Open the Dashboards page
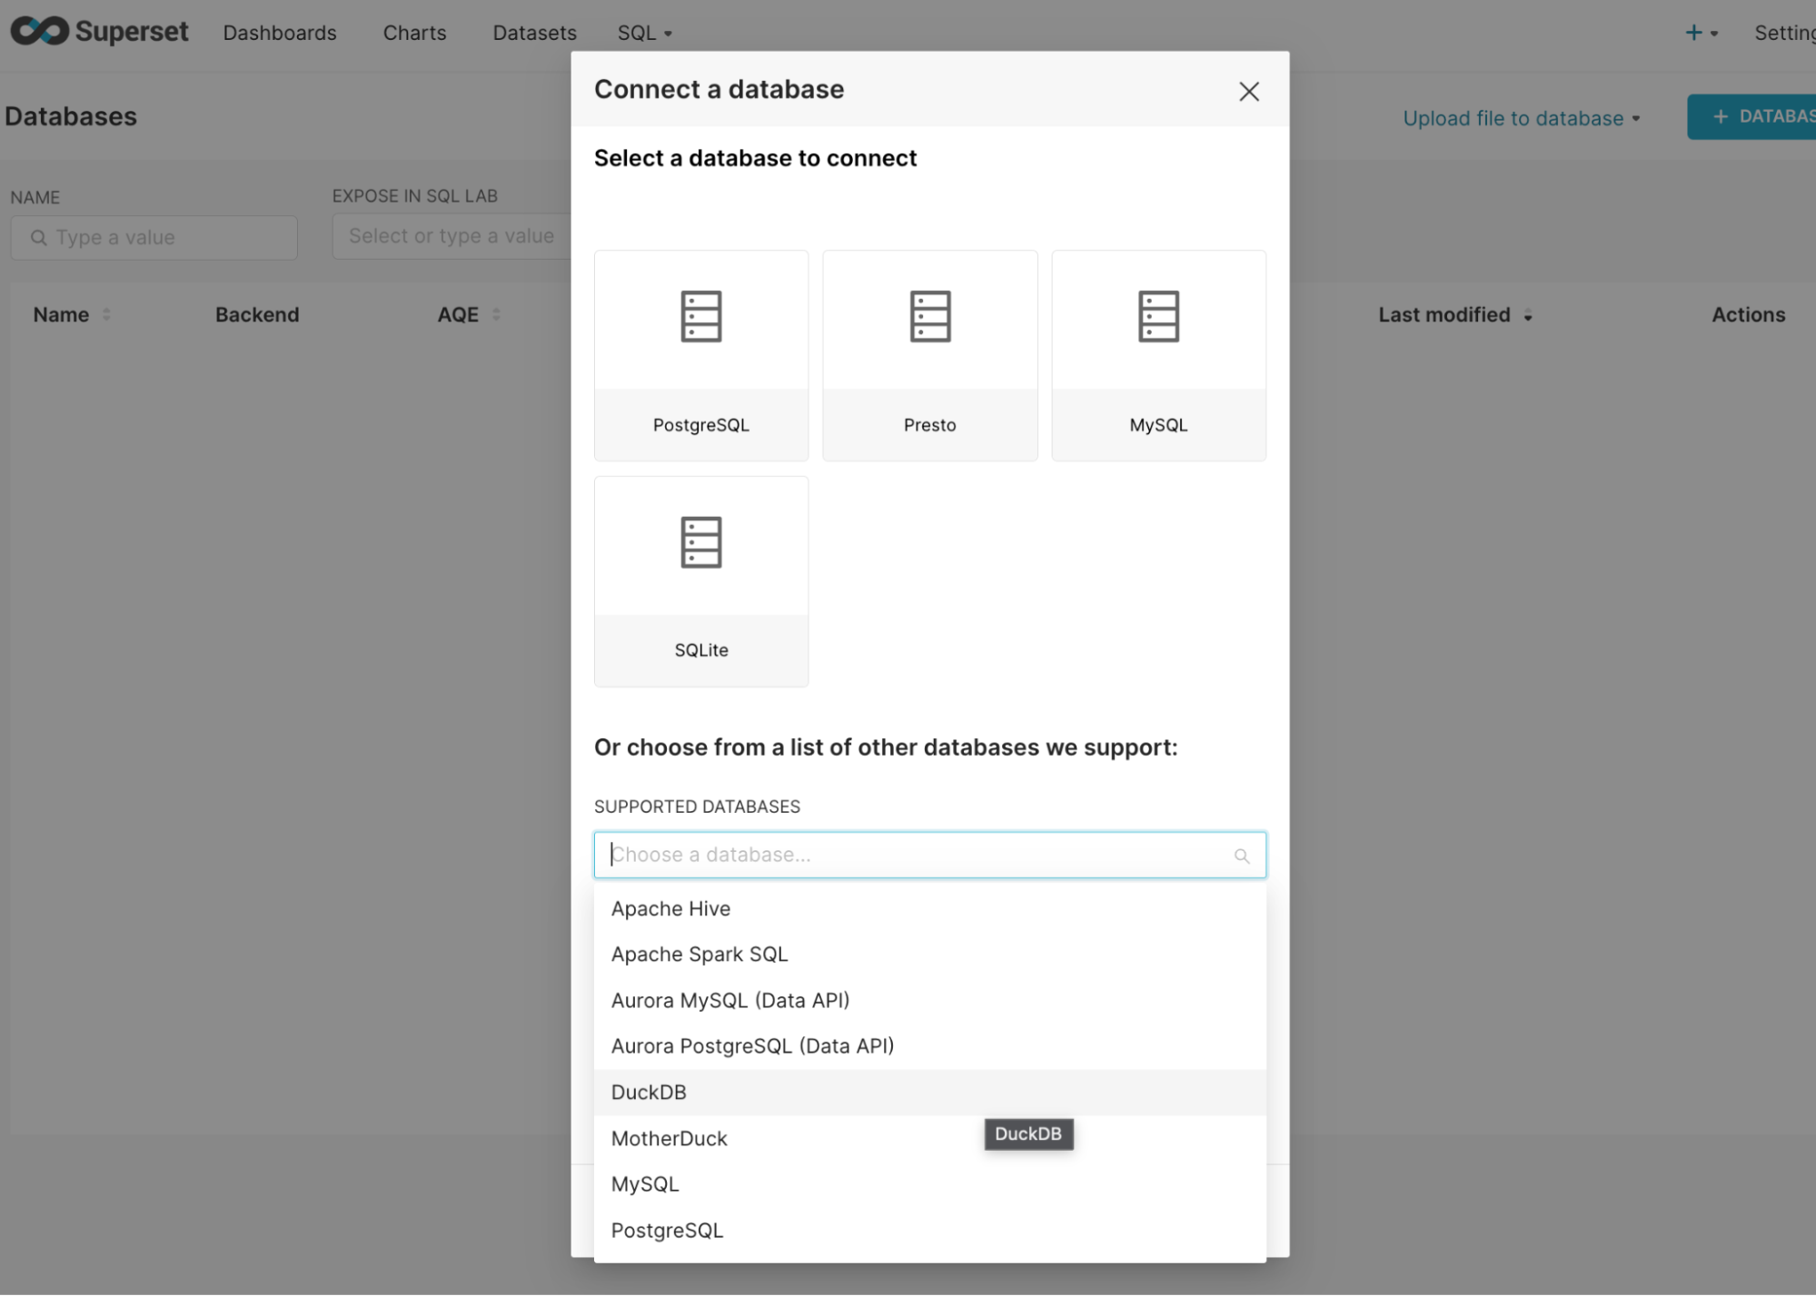Screen dimensions: 1816x1296 (x=279, y=33)
